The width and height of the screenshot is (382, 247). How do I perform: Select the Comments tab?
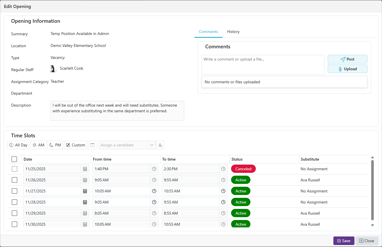[208, 32]
